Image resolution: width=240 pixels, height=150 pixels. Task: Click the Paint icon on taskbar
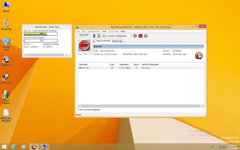point(23,147)
